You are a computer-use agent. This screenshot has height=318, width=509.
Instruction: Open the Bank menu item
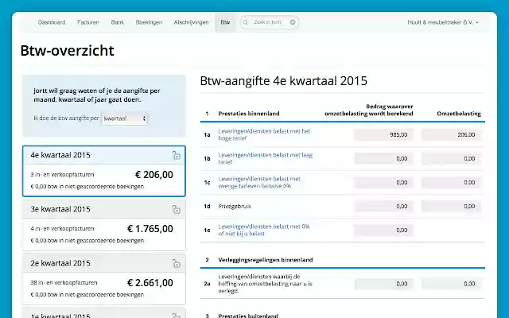pos(117,22)
